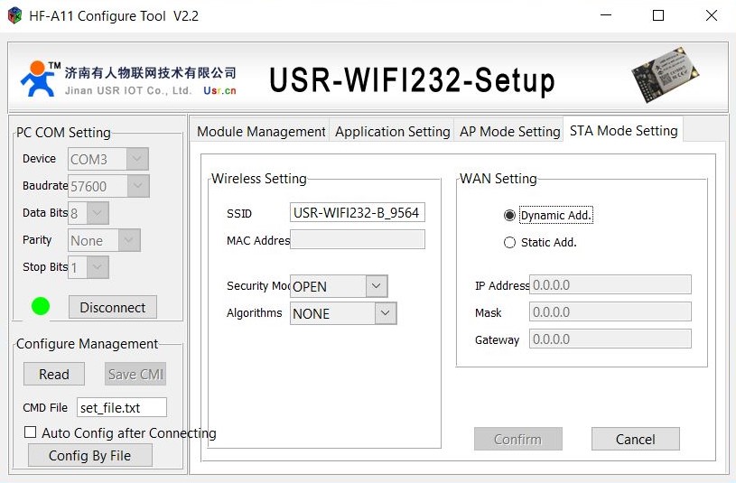Click the HF-A11 app icon in title bar
Viewport: 736px width, 483px height.
click(x=14, y=15)
